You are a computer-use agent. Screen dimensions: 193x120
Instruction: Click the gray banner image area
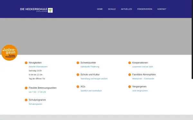(96, 36)
